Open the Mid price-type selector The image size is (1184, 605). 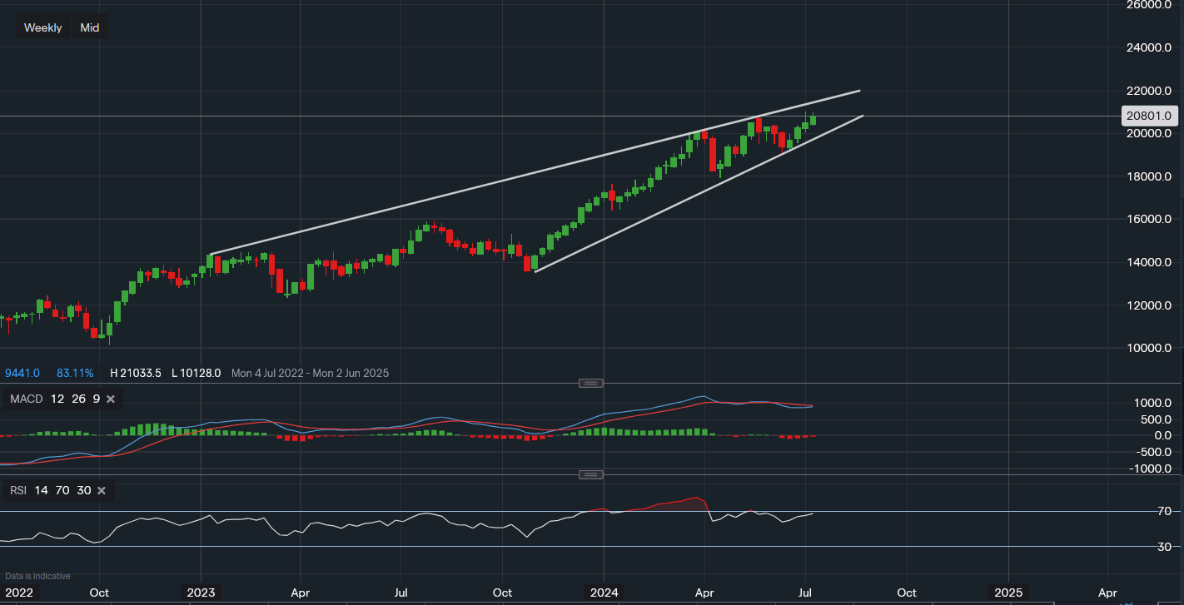tap(89, 27)
